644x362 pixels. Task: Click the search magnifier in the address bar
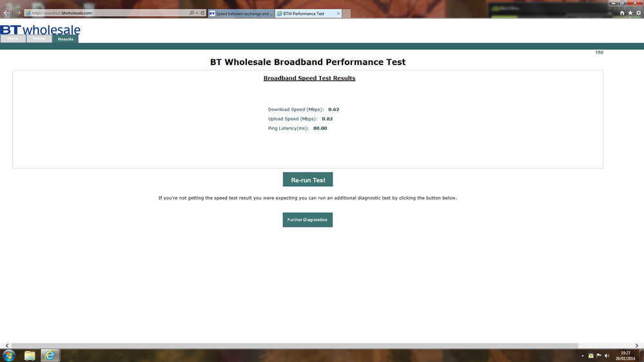click(191, 13)
